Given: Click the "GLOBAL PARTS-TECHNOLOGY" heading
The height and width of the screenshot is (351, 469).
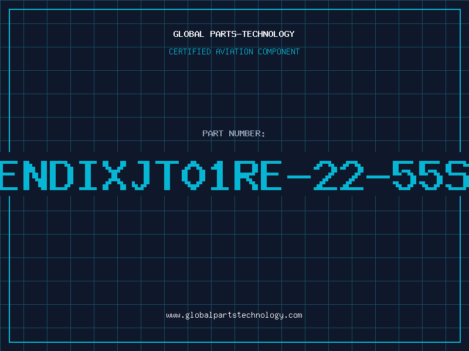Looking at the screenshot, I should (234, 34).
